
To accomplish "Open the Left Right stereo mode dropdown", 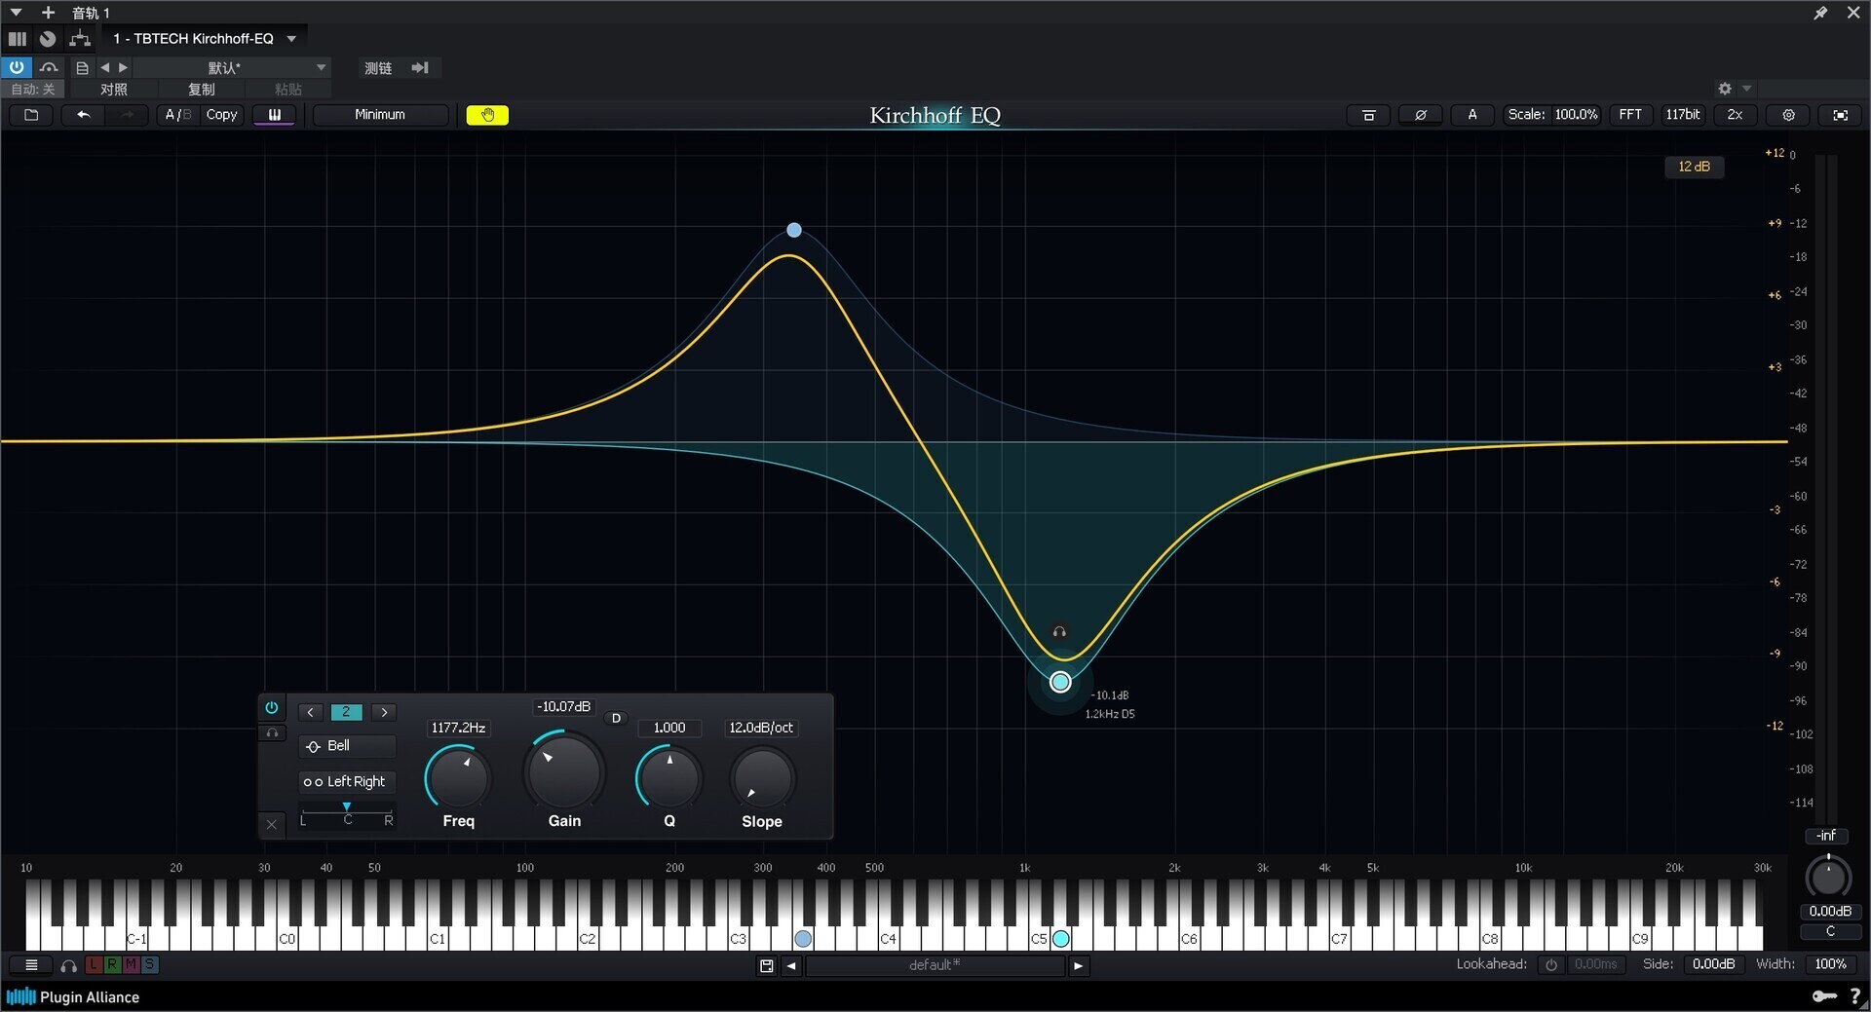I will tap(348, 782).
